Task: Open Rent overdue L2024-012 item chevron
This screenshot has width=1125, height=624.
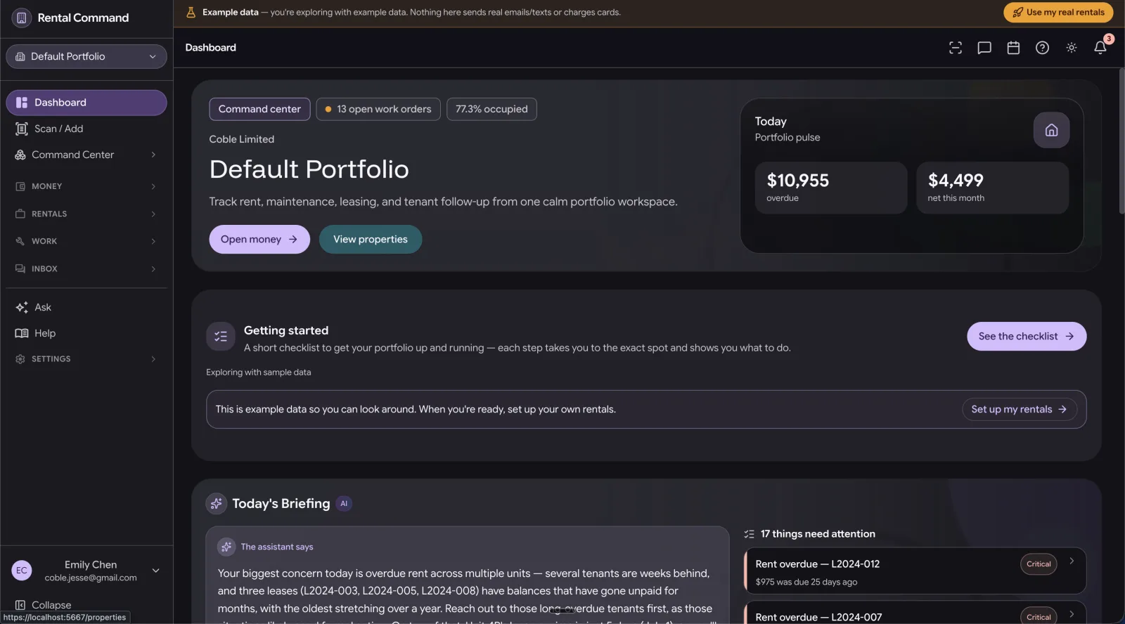Action: 1072,561
